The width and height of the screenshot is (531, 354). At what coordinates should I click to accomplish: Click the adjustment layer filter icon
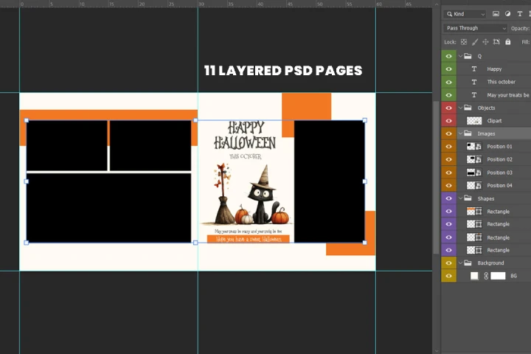(508, 14)
